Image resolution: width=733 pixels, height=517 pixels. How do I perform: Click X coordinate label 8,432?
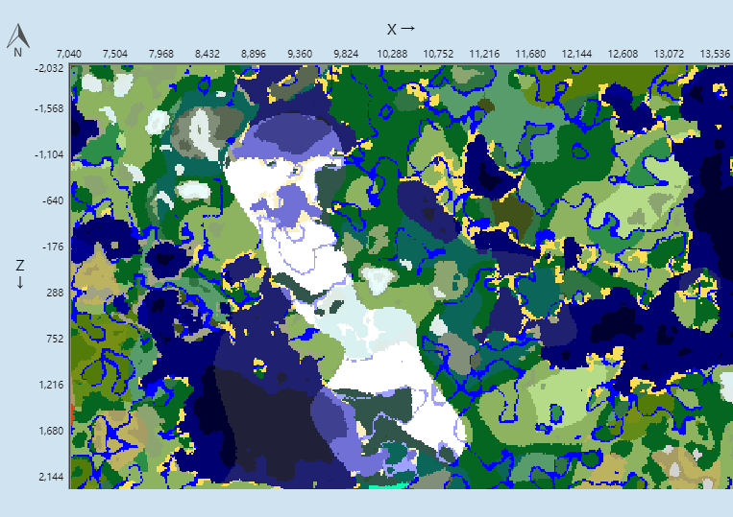click(x=208, y=54)
